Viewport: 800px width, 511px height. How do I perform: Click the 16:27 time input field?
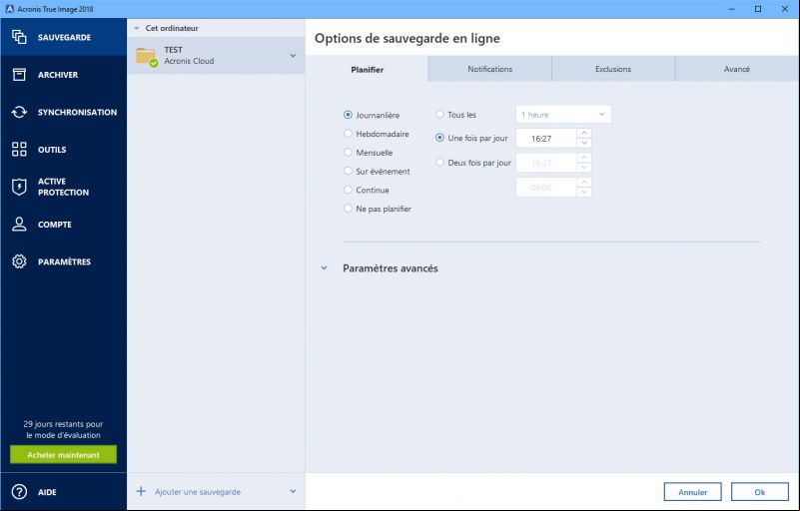pos(546,138)
